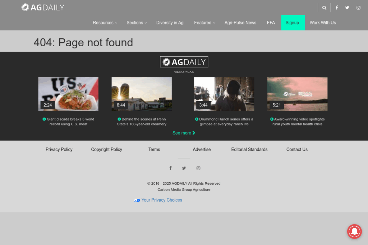Image resolution: width=368 pixels, height=245 pixels.
Task: Open the search icon in the header
Action: tap(324, 7)
